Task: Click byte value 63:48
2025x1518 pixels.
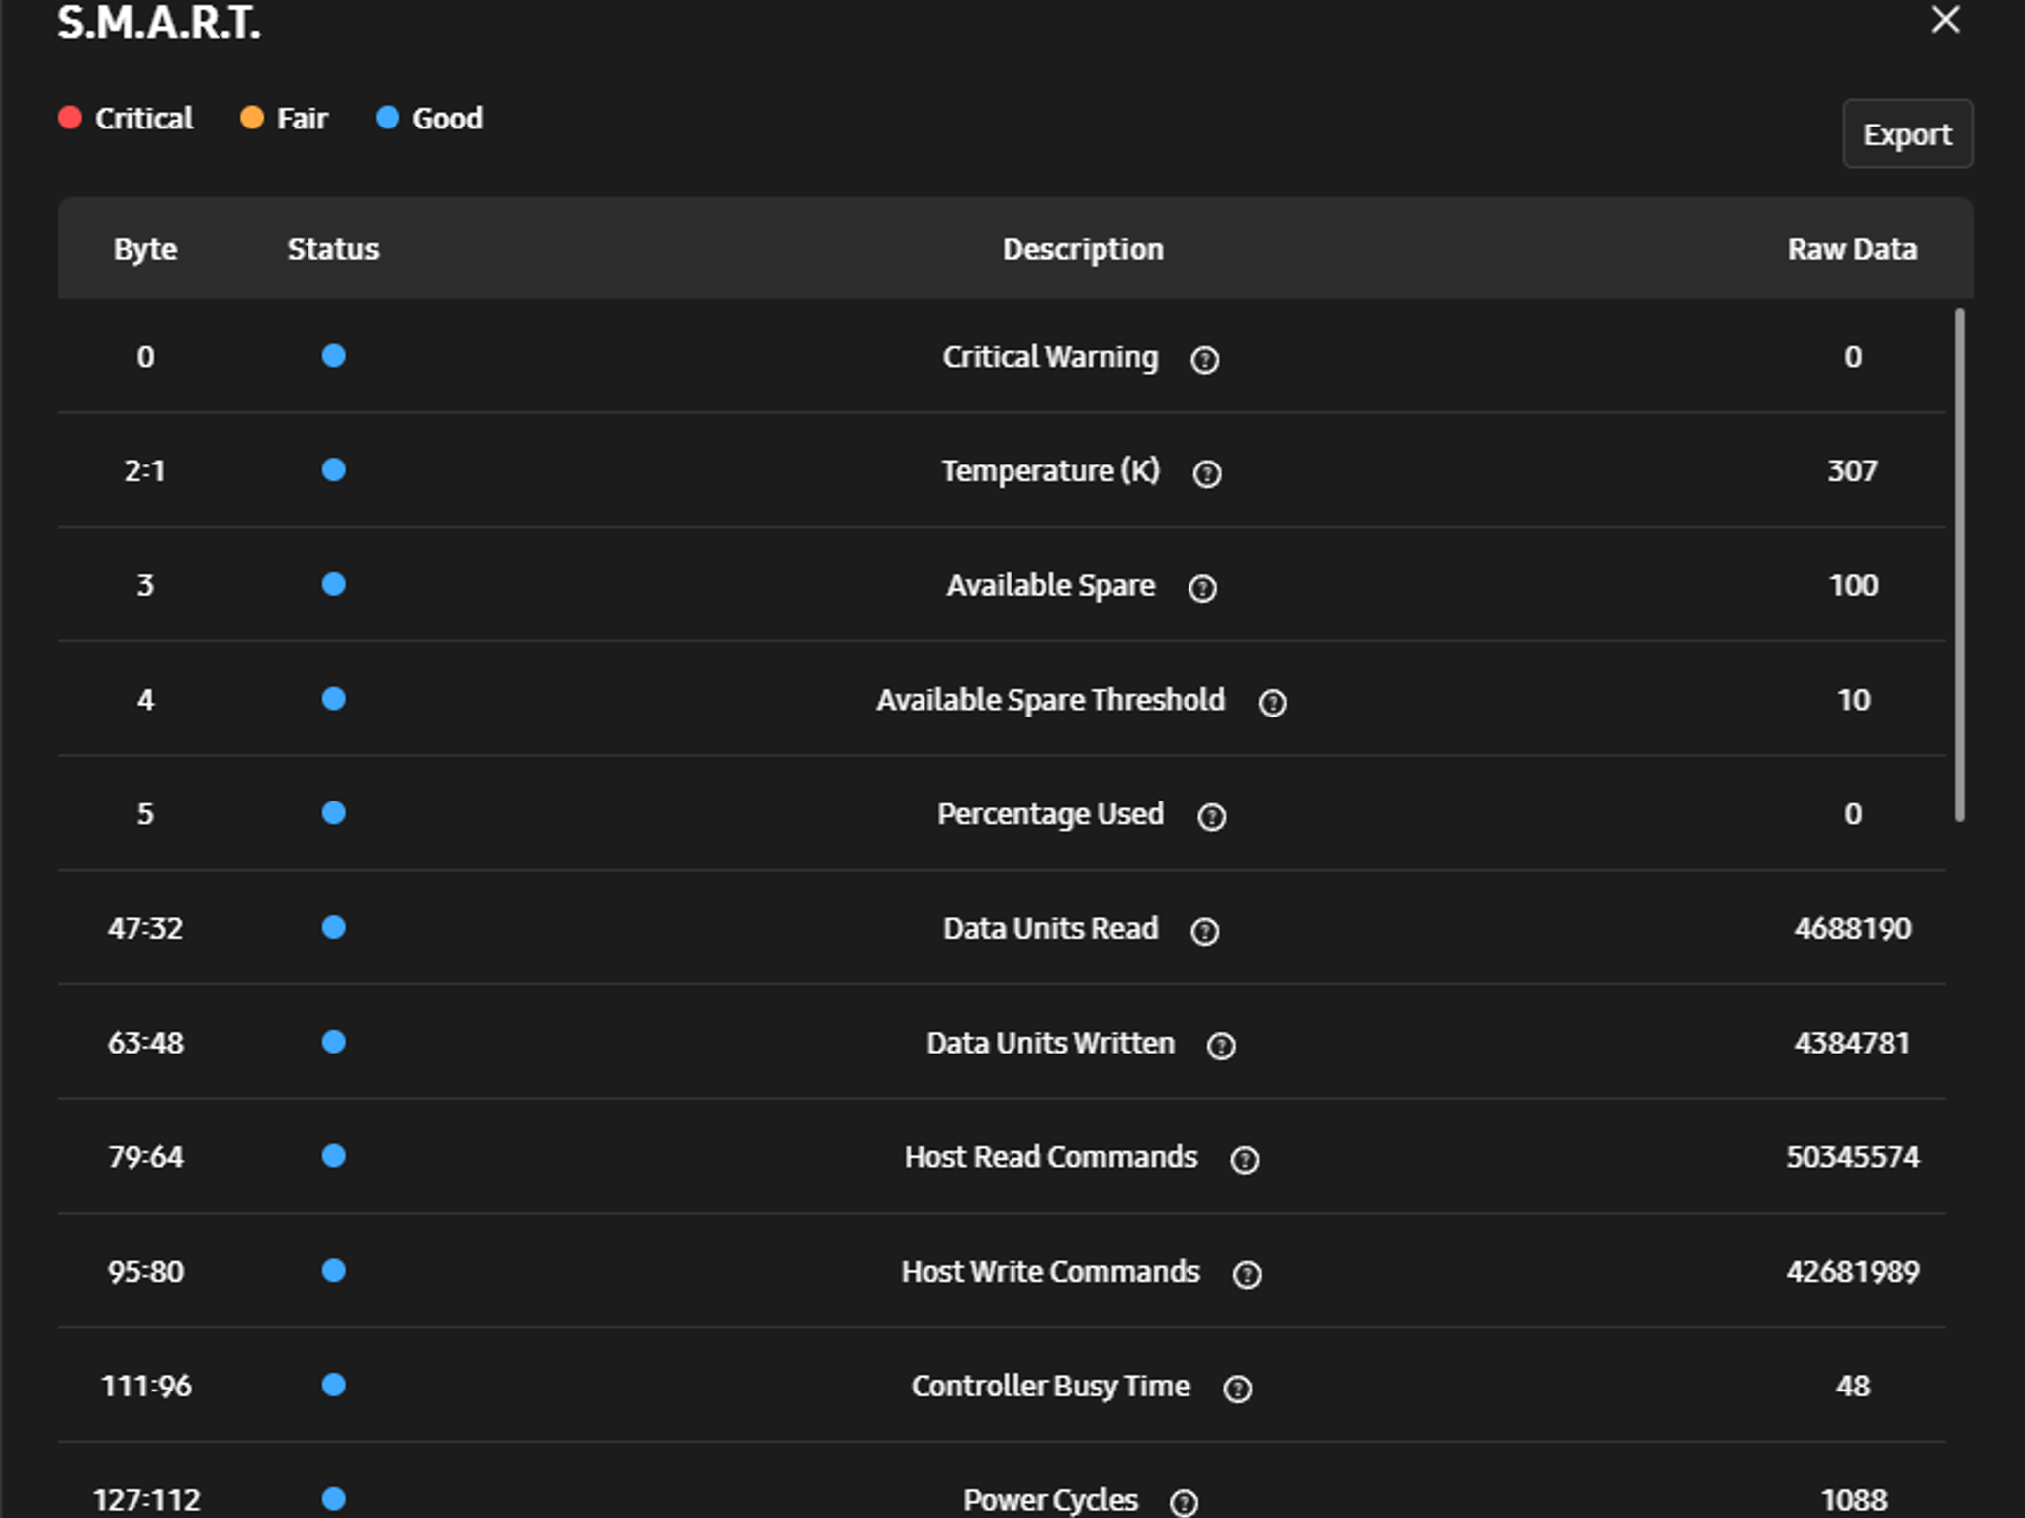Action: pyautogui.click(x=145, y=1043)
